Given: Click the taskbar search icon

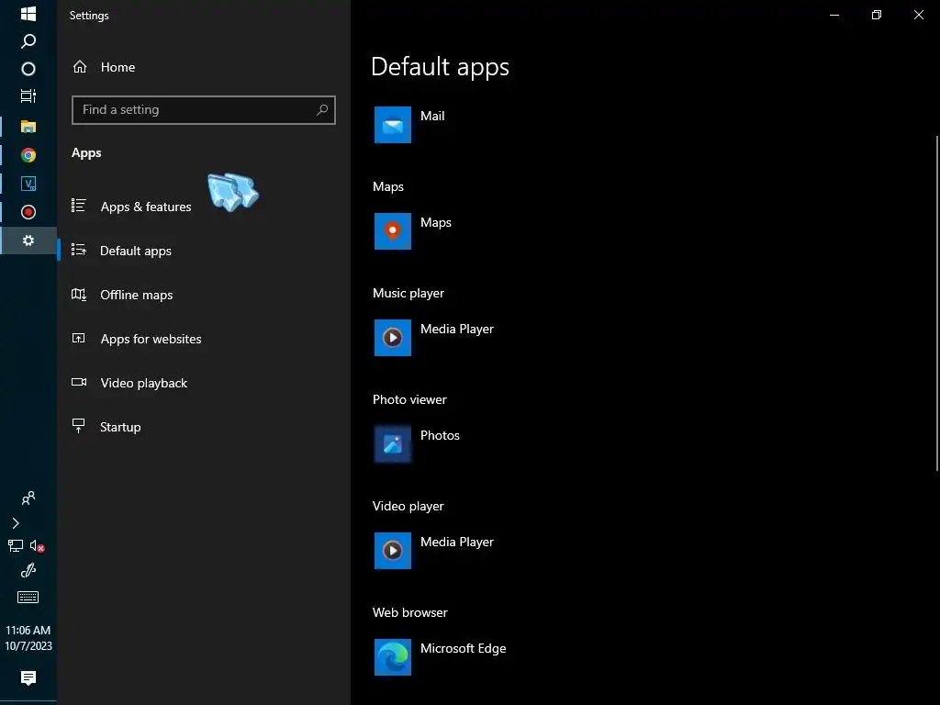Looking at the screenshot, I should click(x=28, y=40).
